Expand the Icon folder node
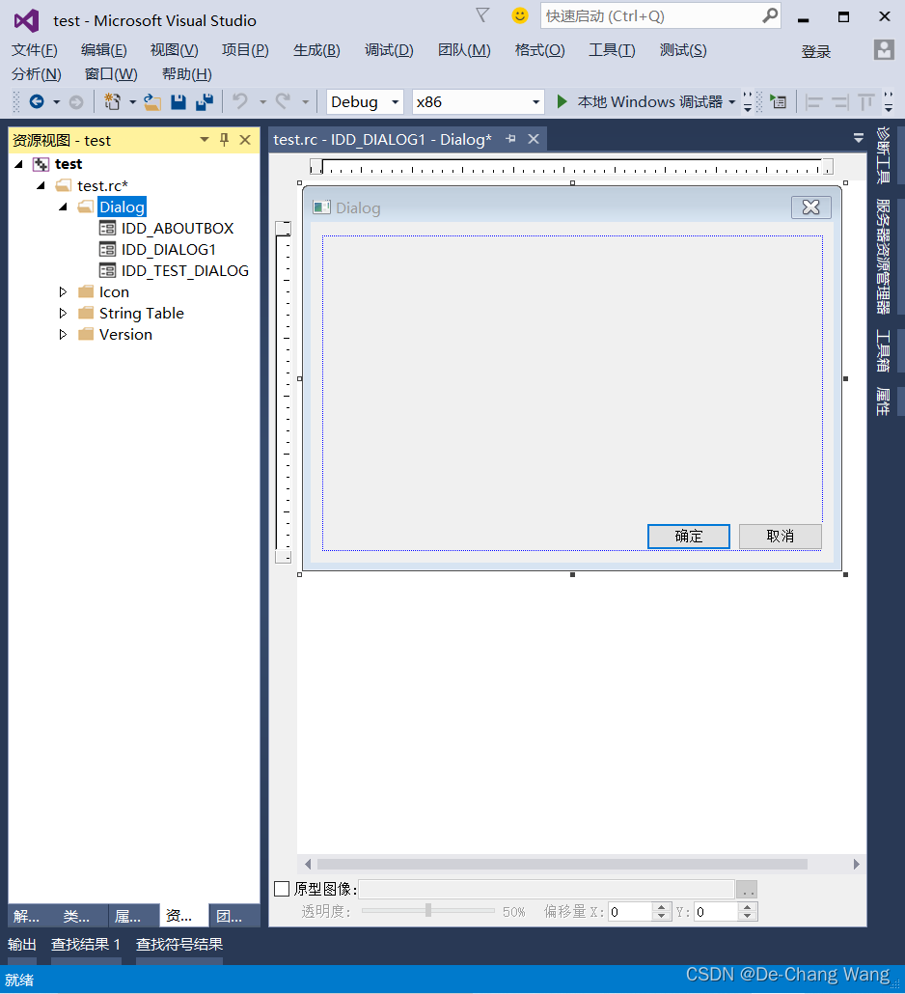This screenshot has height=994, width=905. point(63,292)
